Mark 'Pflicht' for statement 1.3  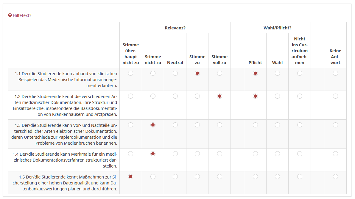[x=255, y=125]
